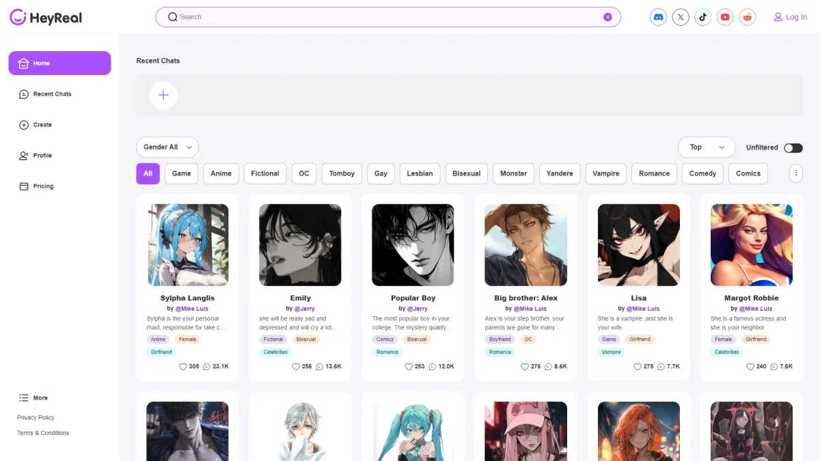820x461 pixels.
Task: Open the X (Twitter) social icon
Action: point(681,17)
